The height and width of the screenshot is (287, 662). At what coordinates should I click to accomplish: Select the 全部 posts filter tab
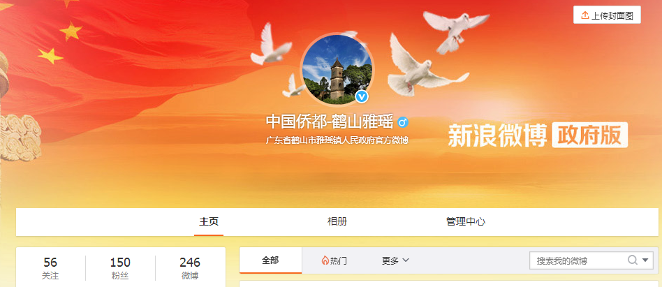point(271,260)
